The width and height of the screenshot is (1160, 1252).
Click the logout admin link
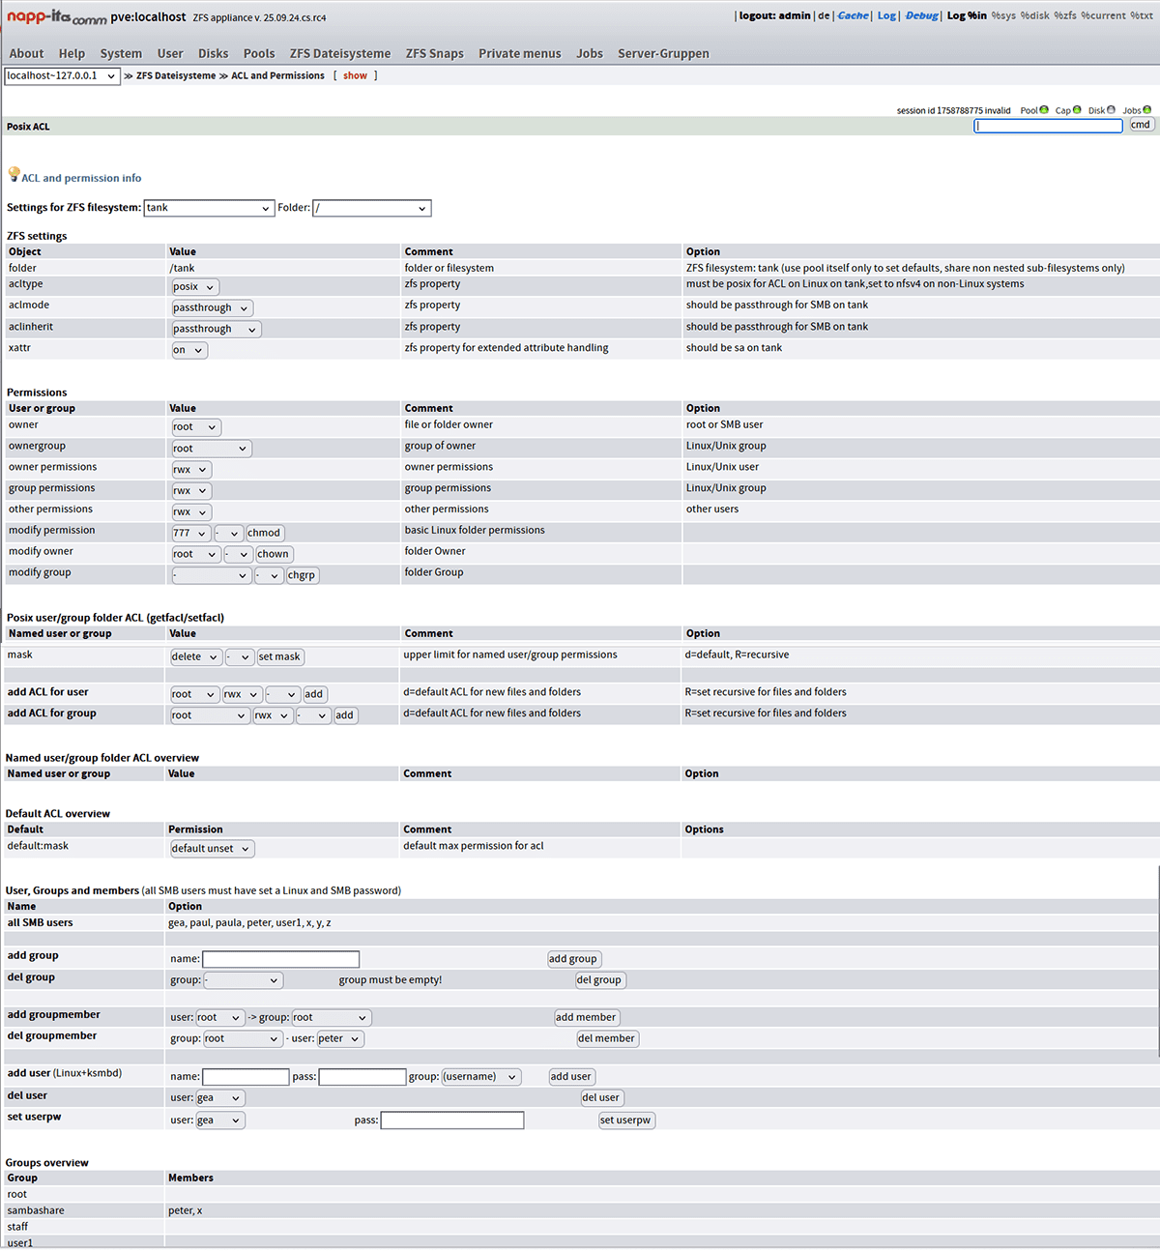(775, 15)
